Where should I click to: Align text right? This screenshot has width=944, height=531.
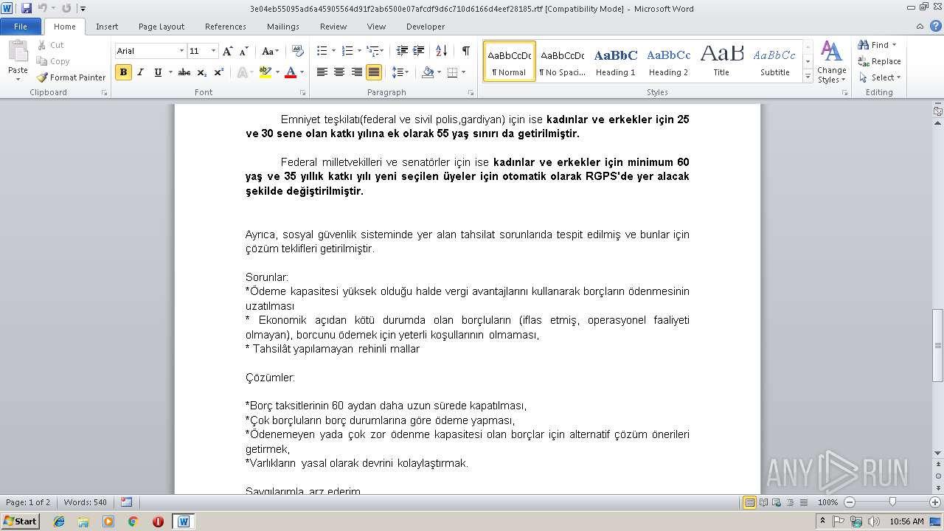point(357,72)
